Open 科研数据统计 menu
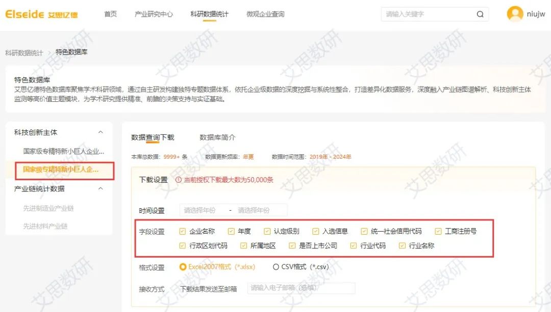This screenshot has height=312, width=551. [209, 14]
